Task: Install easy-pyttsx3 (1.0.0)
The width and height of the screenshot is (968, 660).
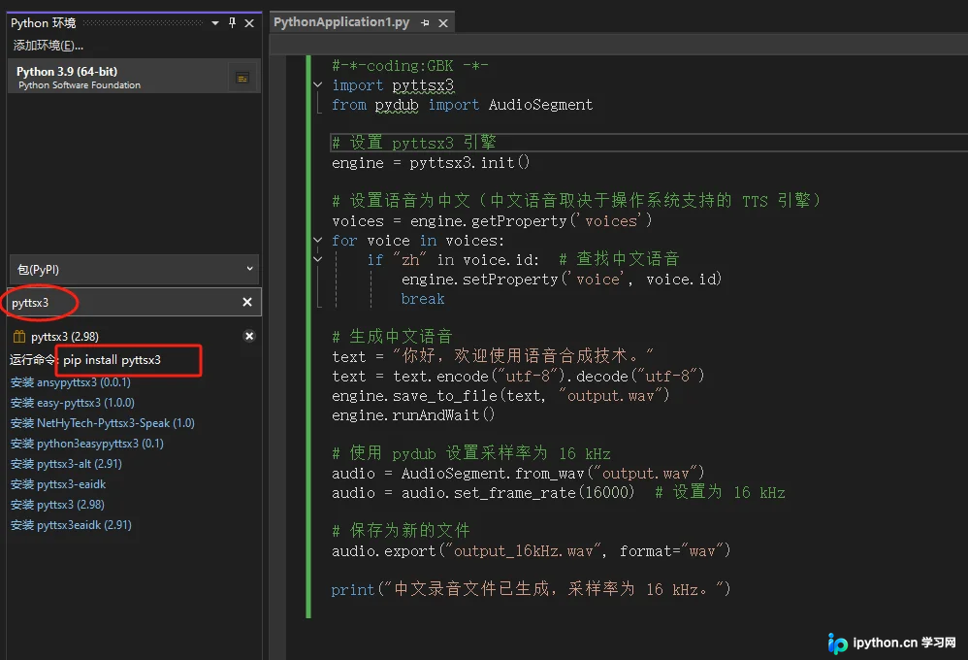Action: pyautogui.click(x=72, y=403)
